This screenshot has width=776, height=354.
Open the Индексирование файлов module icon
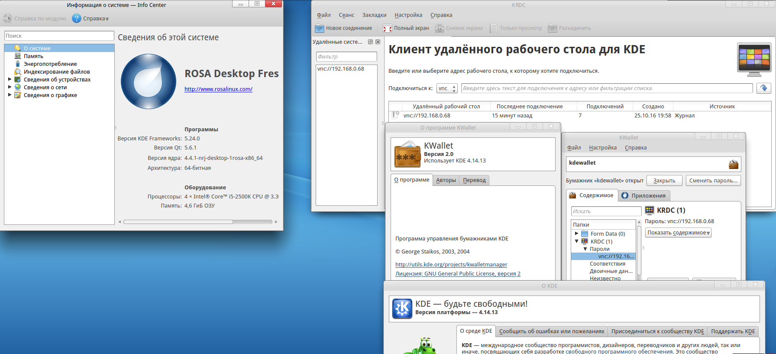(x=18, y=71)
